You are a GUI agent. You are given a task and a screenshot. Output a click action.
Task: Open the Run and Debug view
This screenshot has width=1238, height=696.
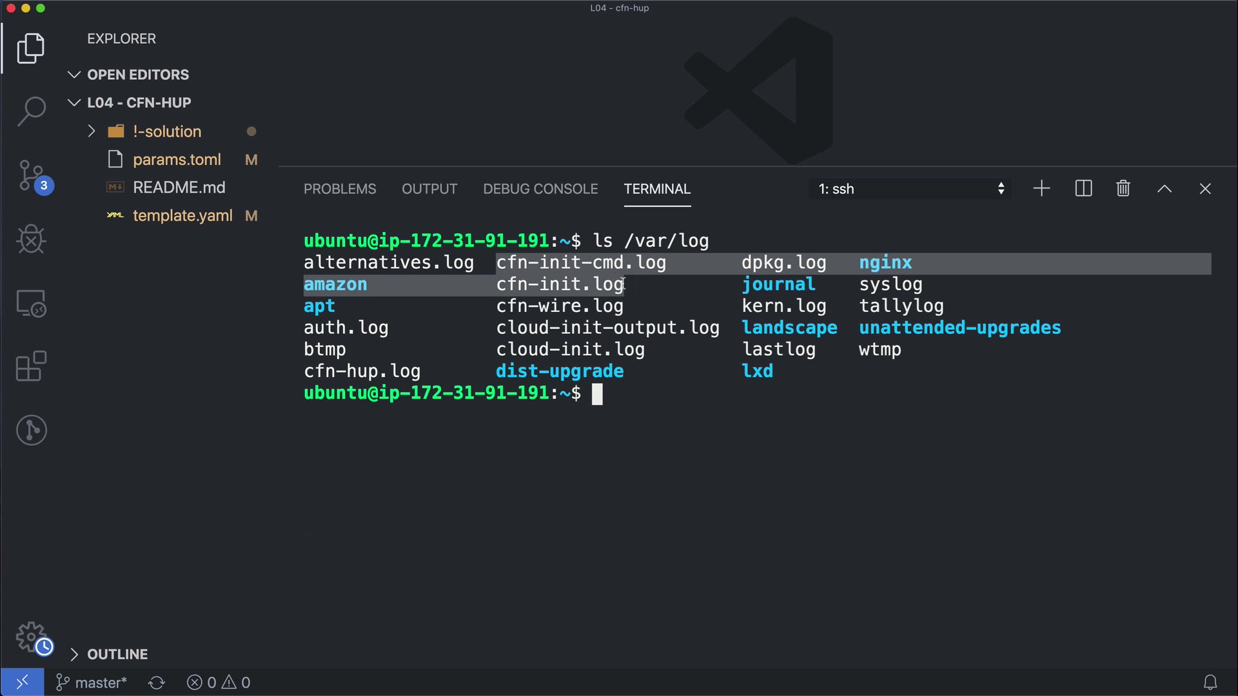[31, 240]
